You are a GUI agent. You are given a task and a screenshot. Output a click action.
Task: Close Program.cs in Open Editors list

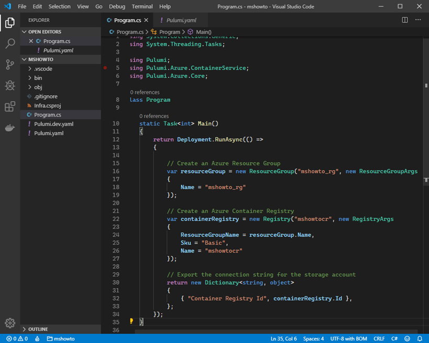tap(31, 41)
